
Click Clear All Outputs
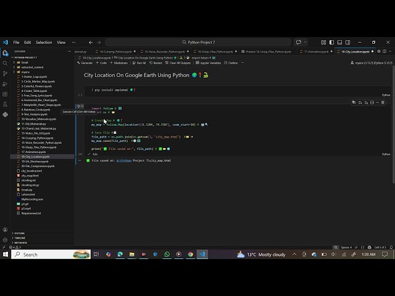coord(178,63)
